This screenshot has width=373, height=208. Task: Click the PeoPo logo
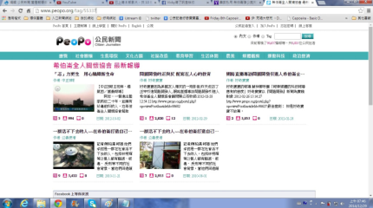[73, 41]
